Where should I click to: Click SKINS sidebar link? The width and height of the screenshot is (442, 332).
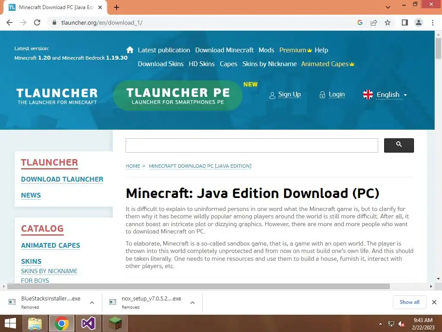[31, 262]
